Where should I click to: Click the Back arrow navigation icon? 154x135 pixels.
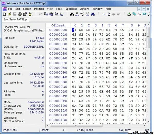tap(114, 14)
